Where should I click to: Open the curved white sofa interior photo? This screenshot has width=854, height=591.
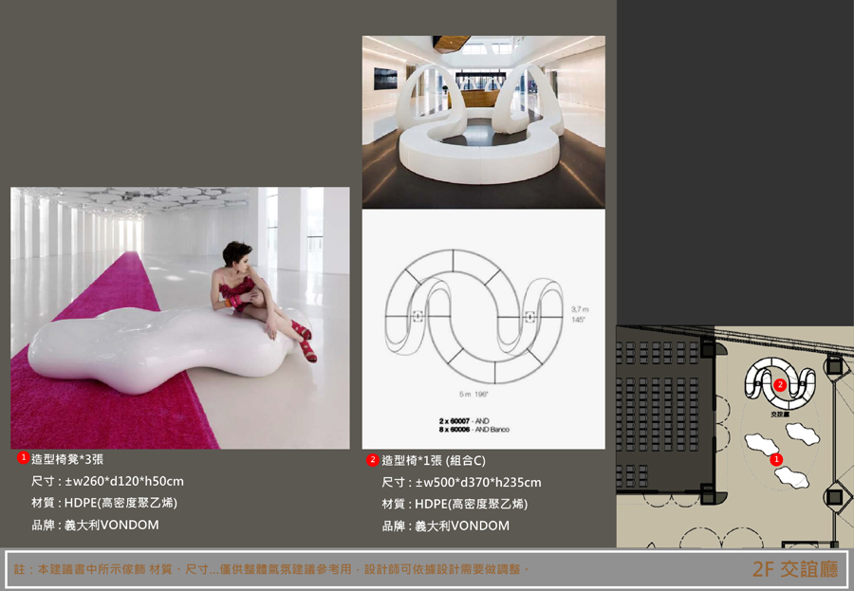[483, 121]
